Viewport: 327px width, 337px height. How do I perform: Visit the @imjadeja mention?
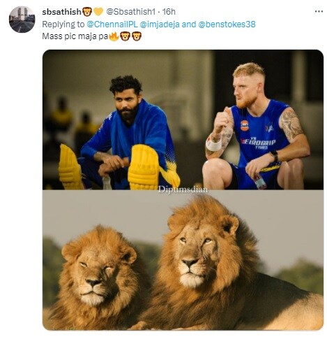[160, 24]
